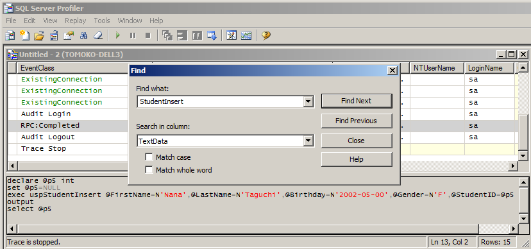Click trace grid horizontal scrollbar left arrow
The height and width of the screenshot is (249, 531).
[13, 166]
